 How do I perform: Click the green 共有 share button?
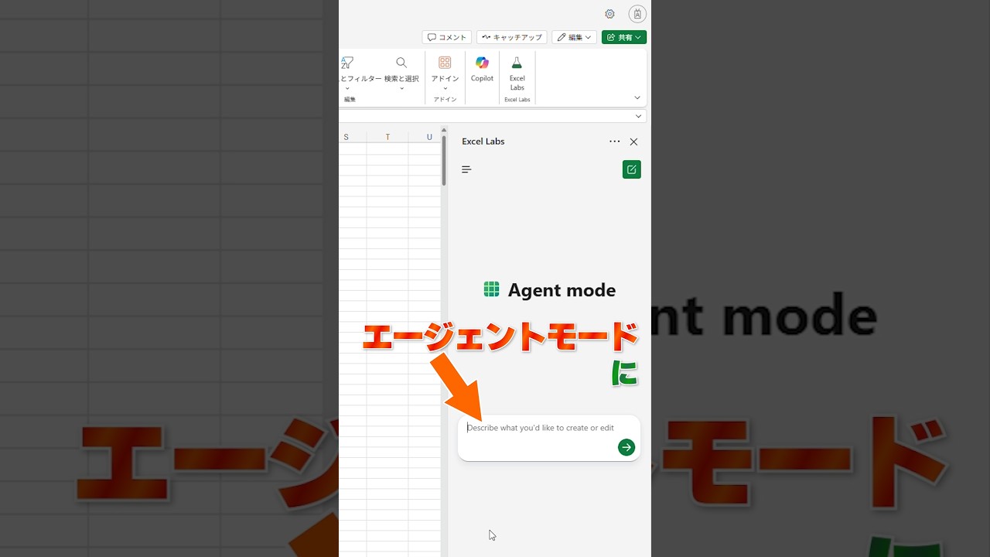(x=624, y=37)
